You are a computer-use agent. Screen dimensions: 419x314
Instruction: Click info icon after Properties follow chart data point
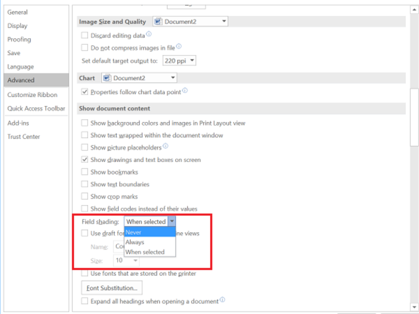coord(185,91)
